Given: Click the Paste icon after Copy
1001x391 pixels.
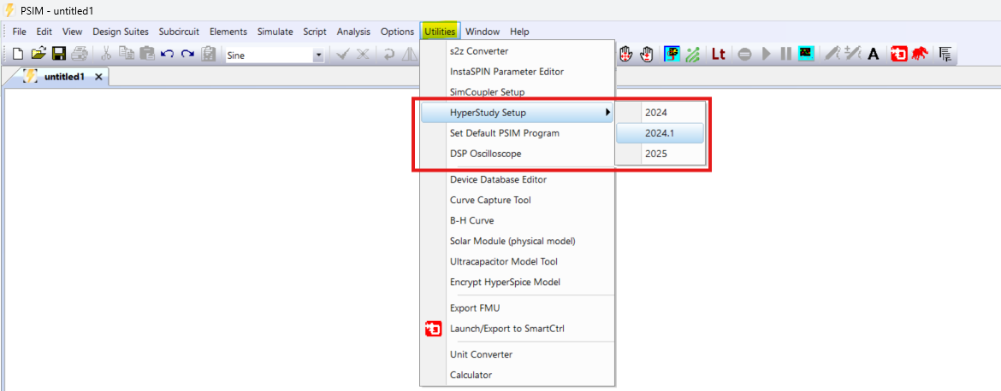Looking at the screenshot, I should click(147, 55).
